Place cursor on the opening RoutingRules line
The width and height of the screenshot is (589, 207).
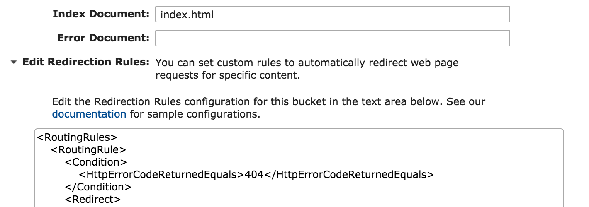77,137
